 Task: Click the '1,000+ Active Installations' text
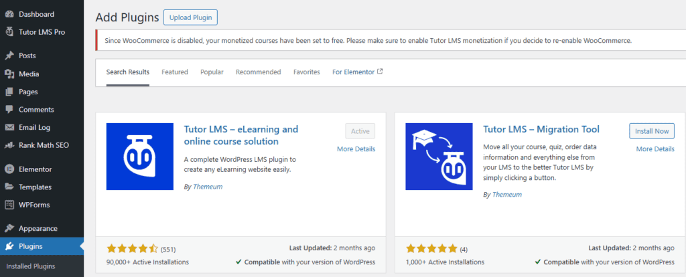[x=445, y=262]
